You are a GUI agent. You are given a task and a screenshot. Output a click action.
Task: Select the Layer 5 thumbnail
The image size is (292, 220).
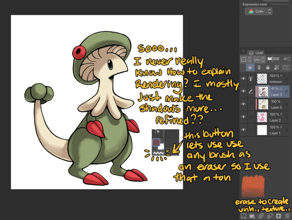click(x=263, y=104)
